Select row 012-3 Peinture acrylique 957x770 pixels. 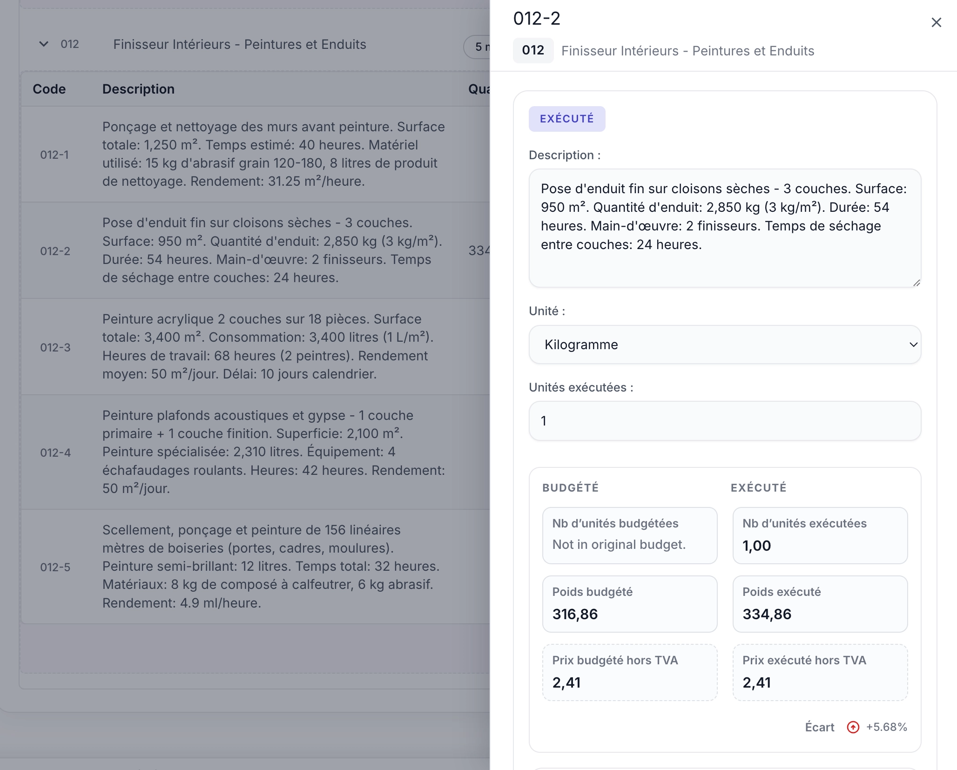click(268, 346)
